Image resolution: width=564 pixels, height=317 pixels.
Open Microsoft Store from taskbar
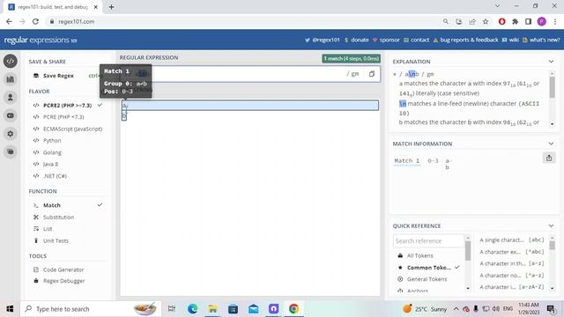(233, 309)
